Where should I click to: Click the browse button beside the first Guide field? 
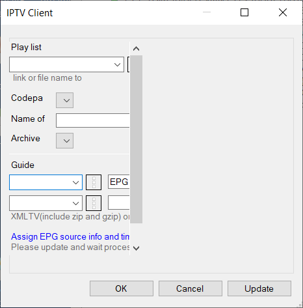tap(94, 182)
